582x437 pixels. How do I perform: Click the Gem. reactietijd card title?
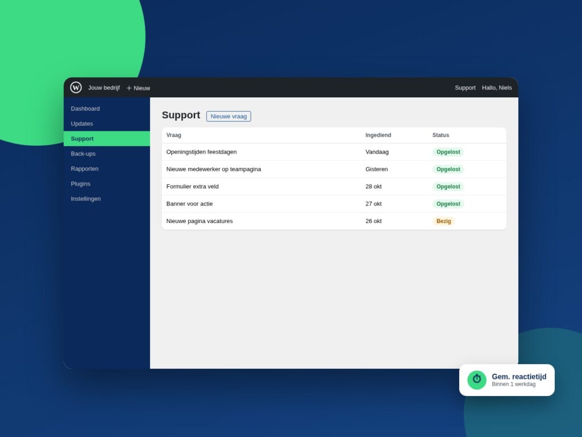pos(519,377)
